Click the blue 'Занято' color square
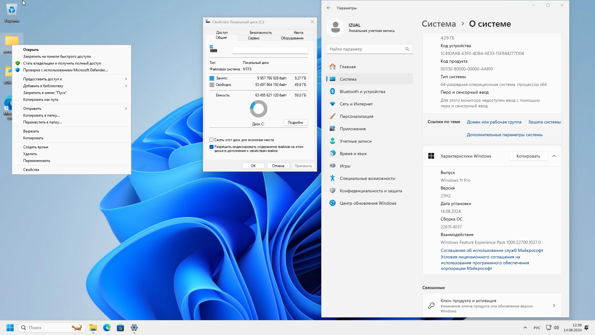 [x=212, y=78]
